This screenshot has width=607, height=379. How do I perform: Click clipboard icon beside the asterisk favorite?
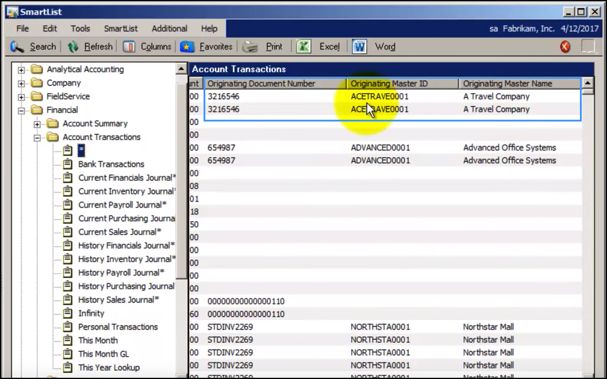pyautogui.click(x=67, y=150)
